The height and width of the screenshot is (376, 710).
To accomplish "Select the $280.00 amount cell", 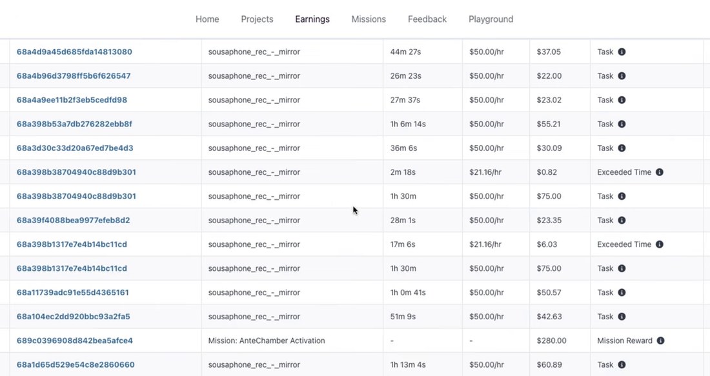I will click(x=560, y=341).
